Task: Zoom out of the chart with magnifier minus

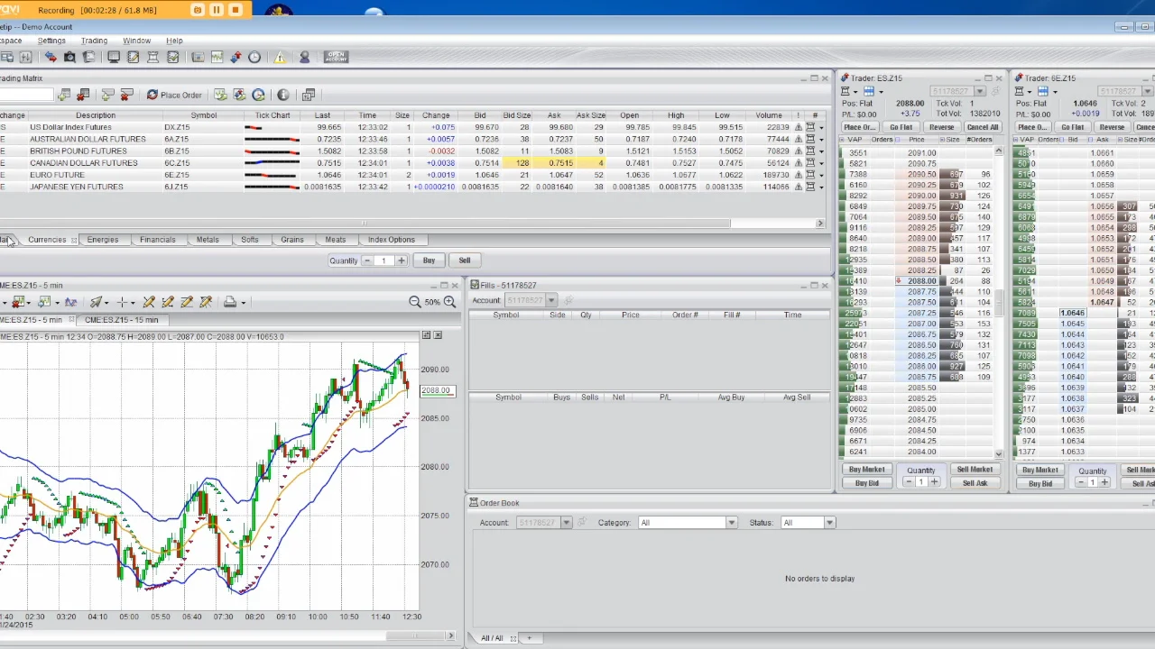Action: point(415,302)
